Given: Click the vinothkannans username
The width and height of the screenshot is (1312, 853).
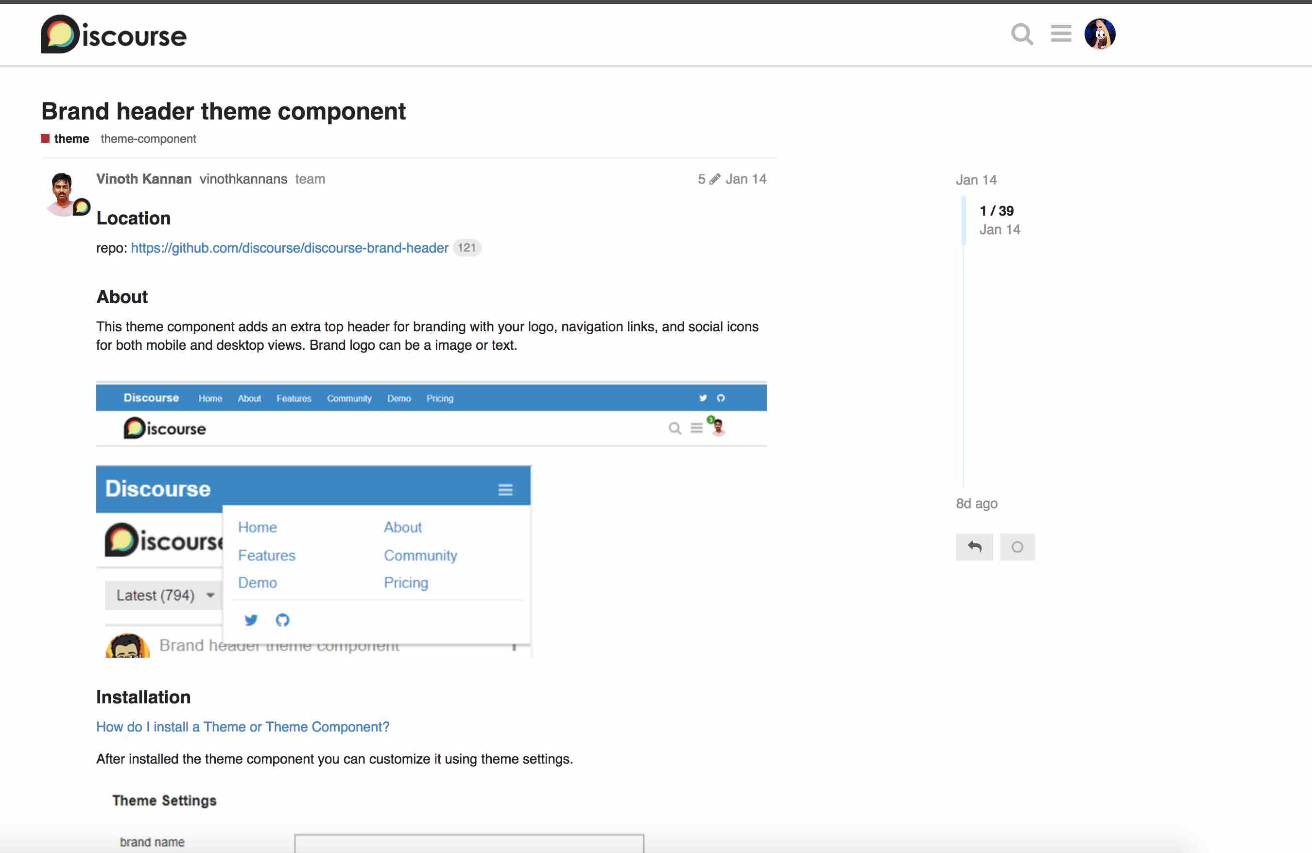Looking at the screenshot, I should click(243, 179).
